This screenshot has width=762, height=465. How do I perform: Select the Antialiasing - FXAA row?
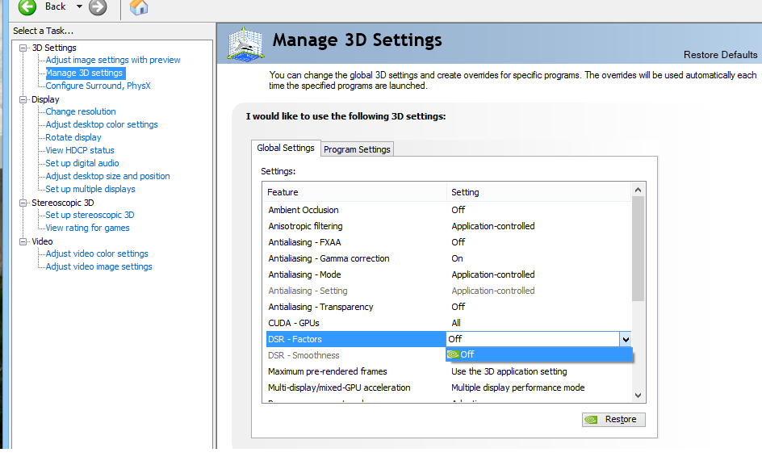447,242
